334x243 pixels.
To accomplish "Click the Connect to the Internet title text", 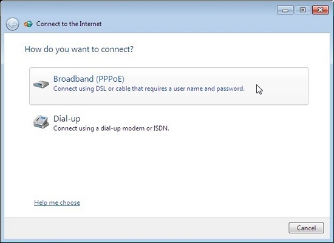I will pyautogui.click(x=69, y=24).
